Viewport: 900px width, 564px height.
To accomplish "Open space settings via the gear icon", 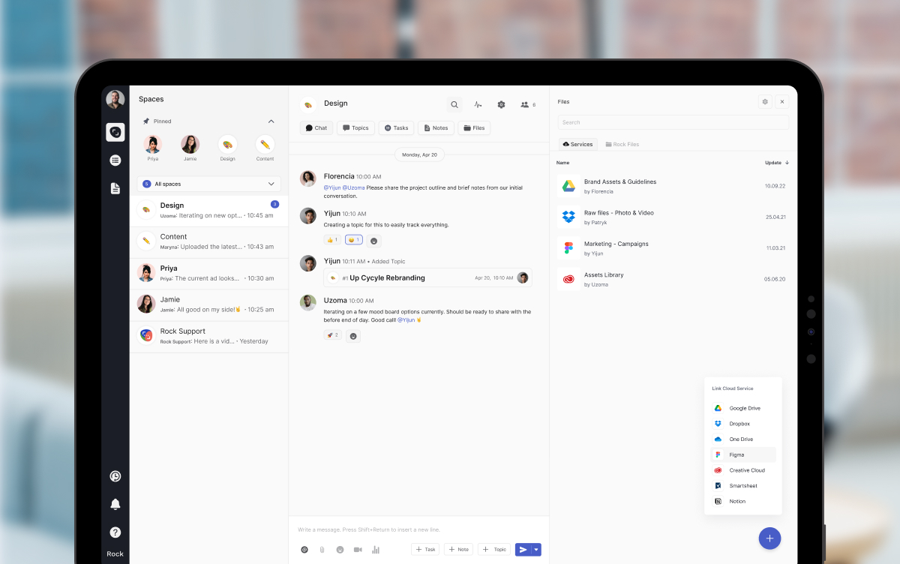I will [x=501, y=104].
